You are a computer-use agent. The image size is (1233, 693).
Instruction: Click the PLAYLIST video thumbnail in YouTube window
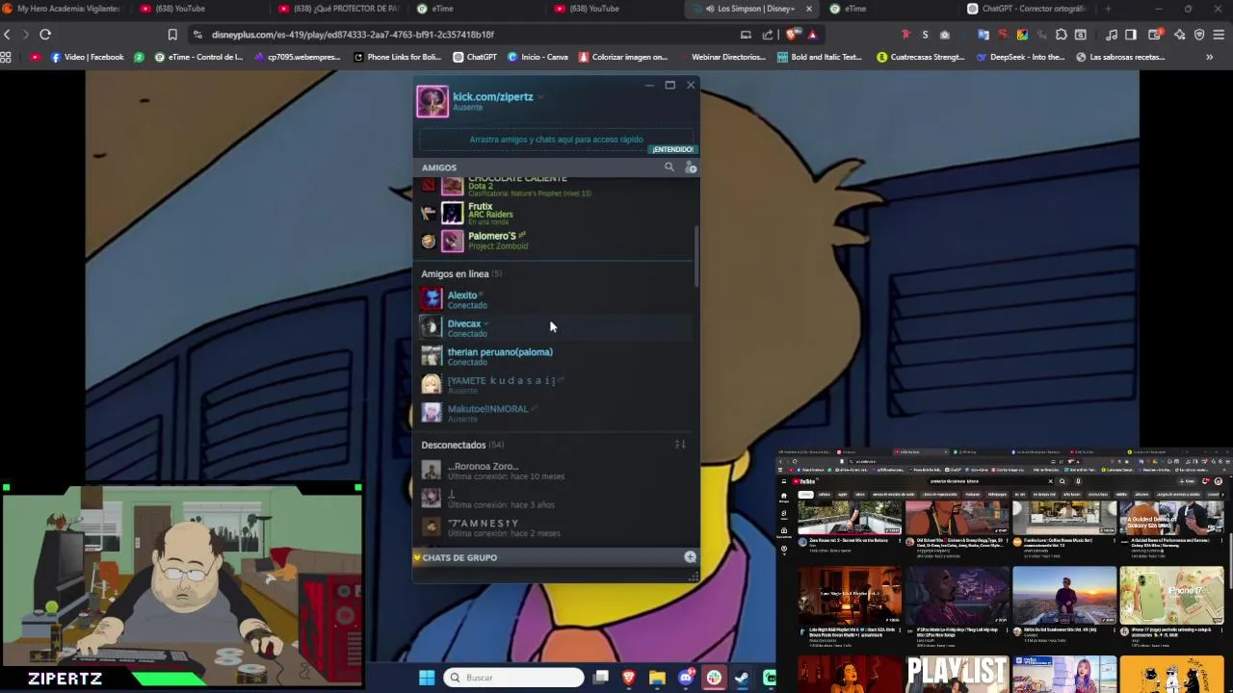coord(957,674)
